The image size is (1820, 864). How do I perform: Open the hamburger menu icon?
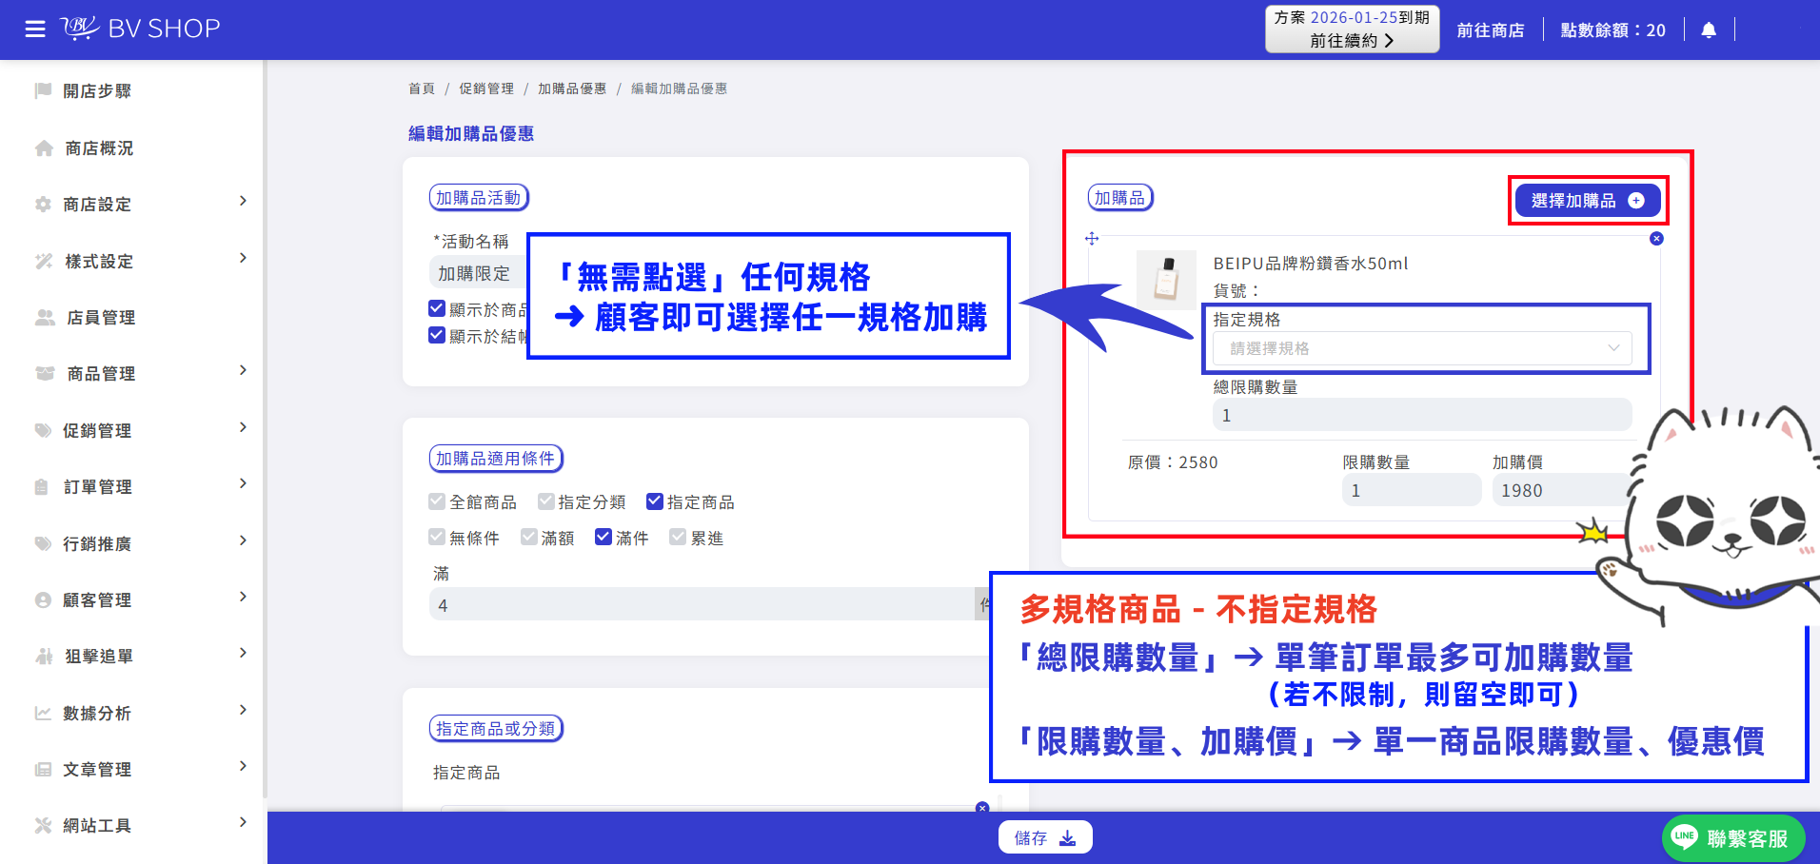[x=35, y=29]
